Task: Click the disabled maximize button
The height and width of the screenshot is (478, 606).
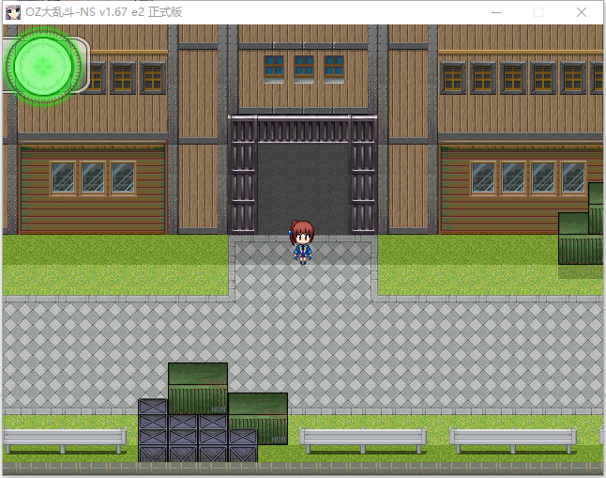Action: click(x=538, y=12)
